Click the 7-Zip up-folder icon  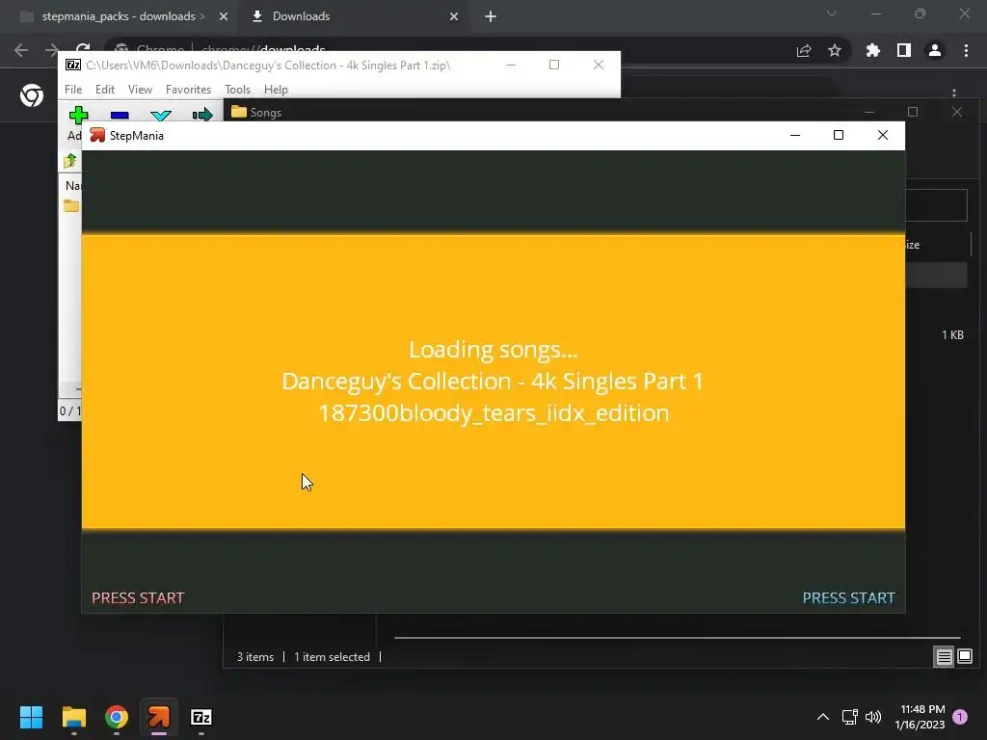tap(69, 161)
